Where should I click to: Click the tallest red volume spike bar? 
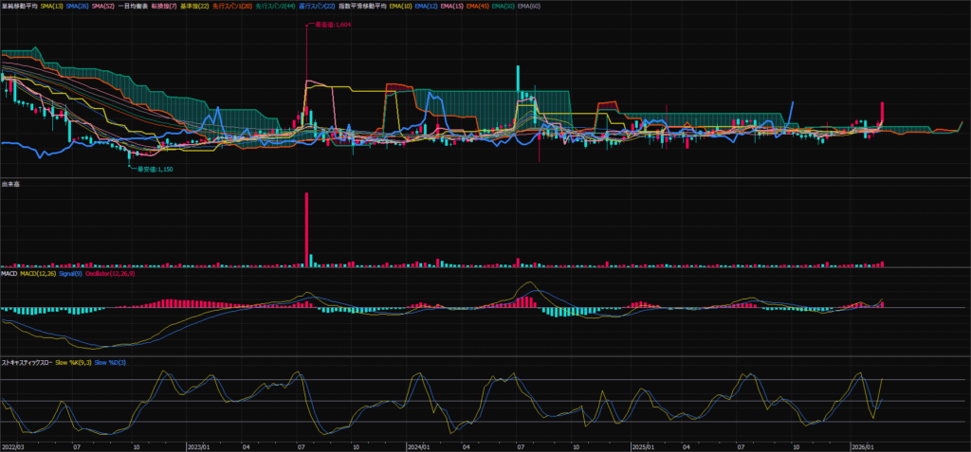(x=306, y=227)
